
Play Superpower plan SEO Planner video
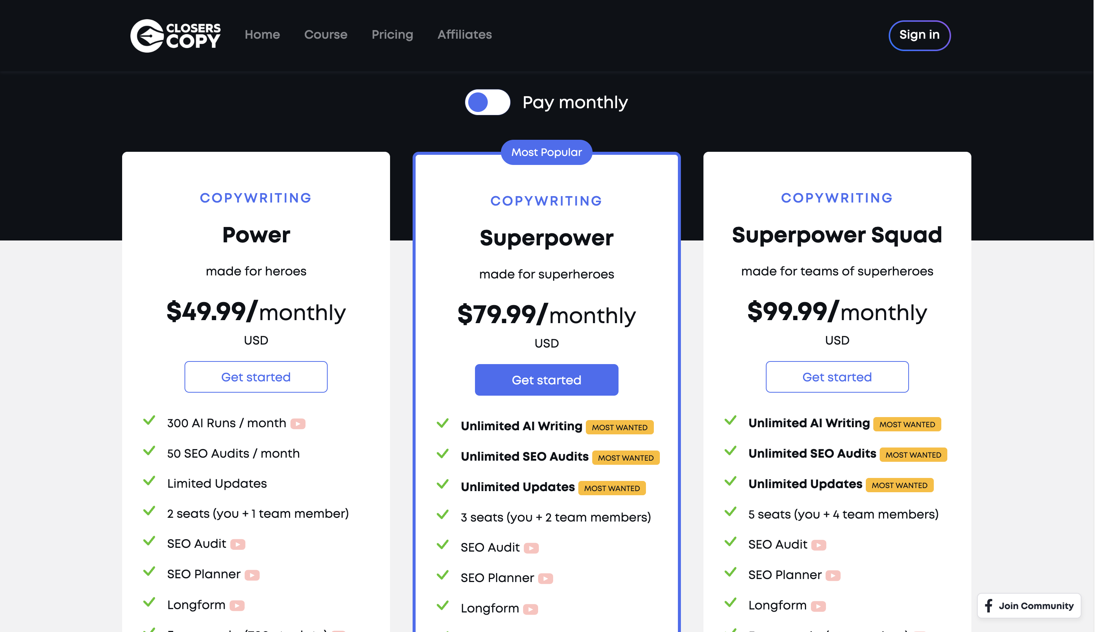tap(546, 579)
